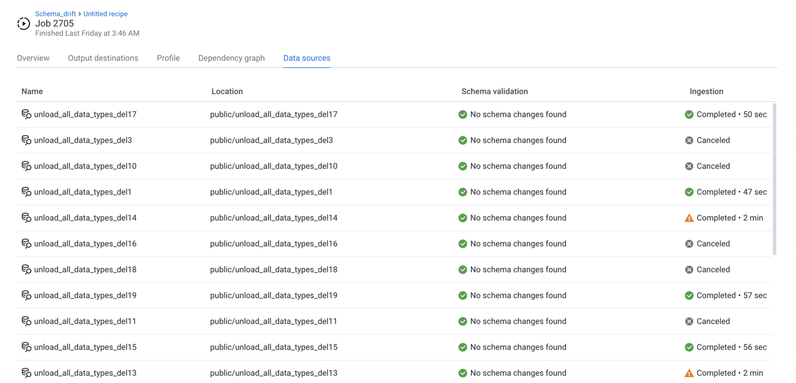The height and width of the screenshot is (383, 796).
Task: Open the Schema_drift breadcrumb link
Action: tap(55, 13)
